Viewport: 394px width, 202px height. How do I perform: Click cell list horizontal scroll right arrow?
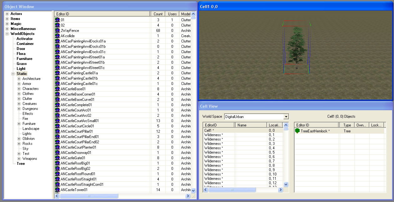pos(281,190)
